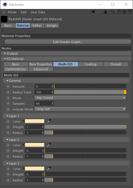The width and height of the screenshot is (133, 188).
Task: Click the back arrow navigation icon
Action: pos(93,12)
